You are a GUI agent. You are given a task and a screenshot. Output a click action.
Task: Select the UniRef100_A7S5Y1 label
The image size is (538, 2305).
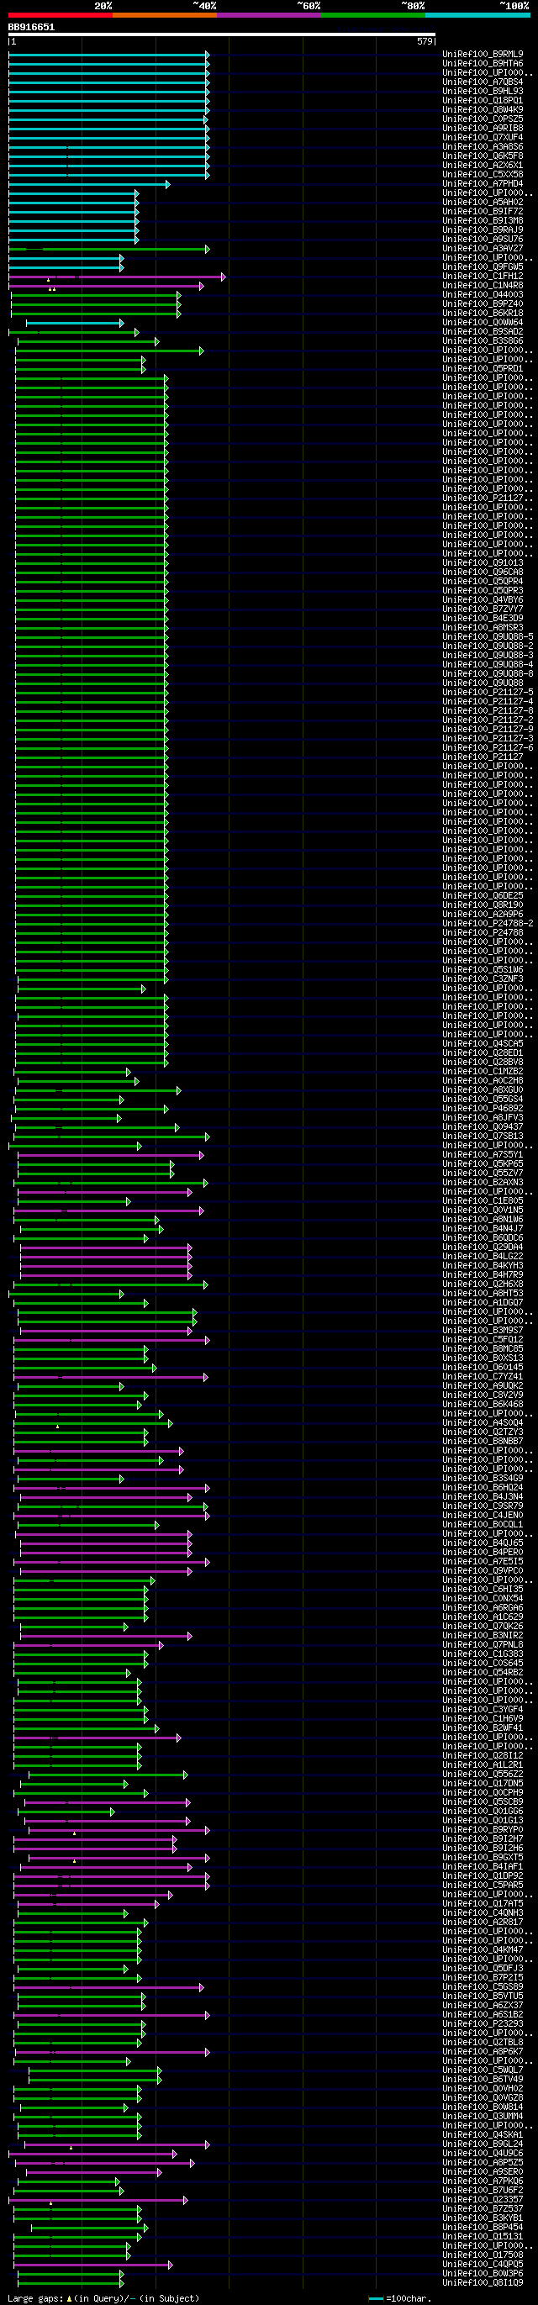point(483,1155)
